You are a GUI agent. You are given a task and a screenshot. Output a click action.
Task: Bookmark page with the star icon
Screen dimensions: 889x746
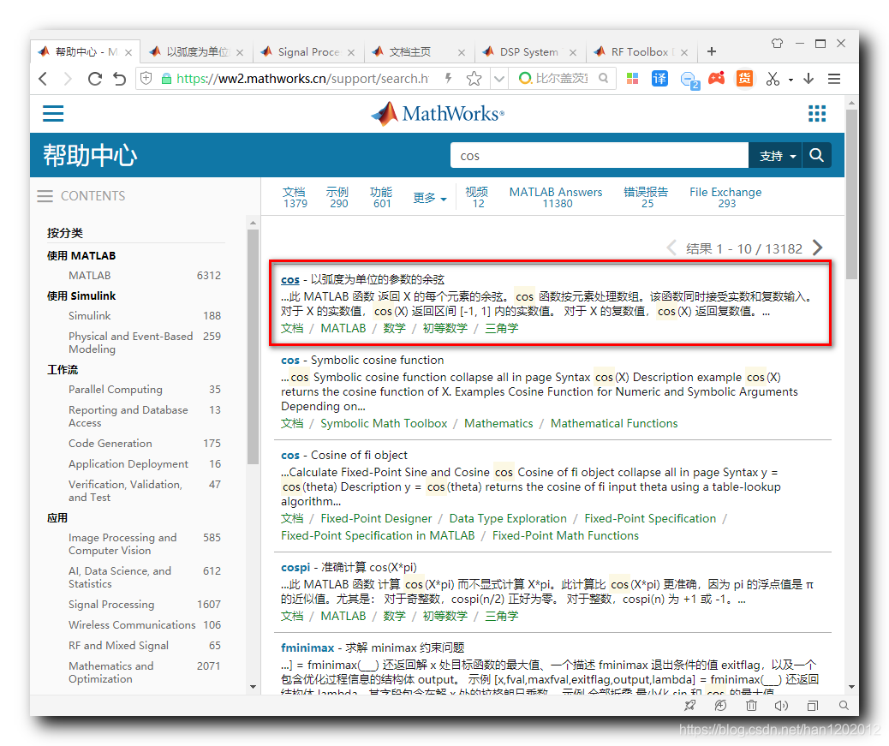click(x=474, y=79)
